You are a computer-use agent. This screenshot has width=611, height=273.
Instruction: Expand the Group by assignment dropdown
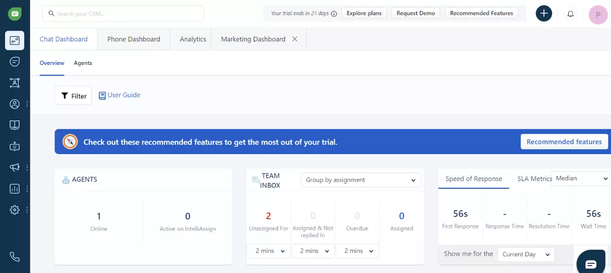(360, 180)
